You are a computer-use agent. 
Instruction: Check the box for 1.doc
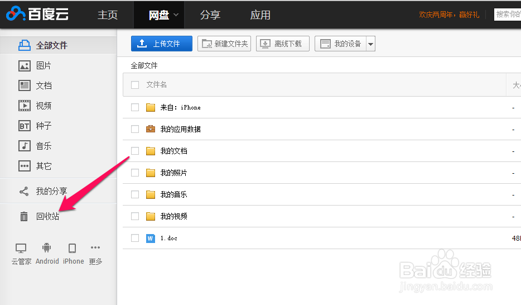(x=135, y=238)
